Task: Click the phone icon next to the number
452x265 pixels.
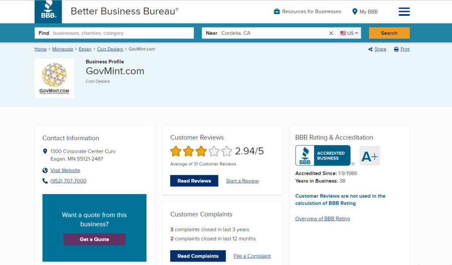Action: click(45, 181)
